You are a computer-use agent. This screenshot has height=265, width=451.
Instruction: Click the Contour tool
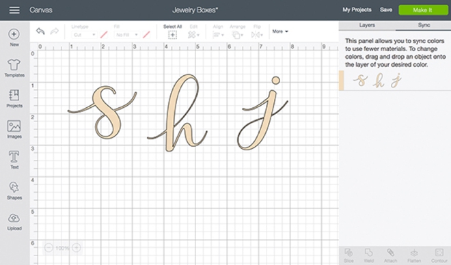[439, 255]
